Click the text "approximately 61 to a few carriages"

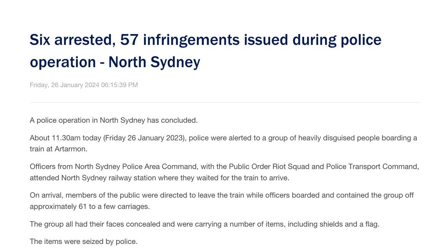click(90, 207)
